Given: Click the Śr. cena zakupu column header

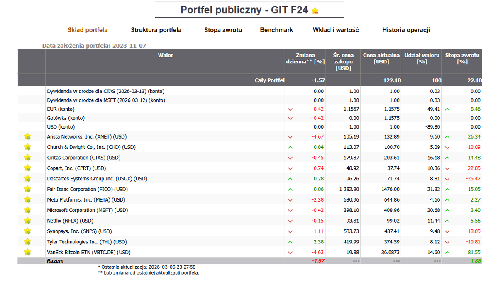Looking at the screenshot, I should click(343, 62).
